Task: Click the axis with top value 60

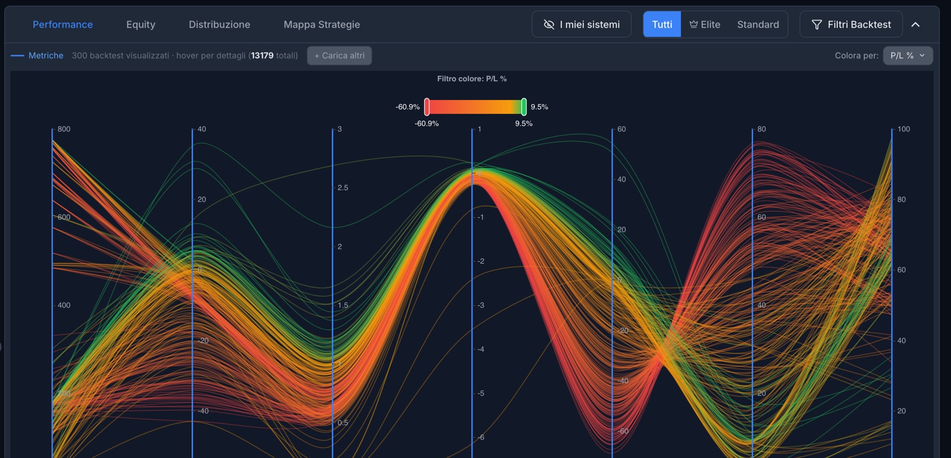Action: pos(612,293)
